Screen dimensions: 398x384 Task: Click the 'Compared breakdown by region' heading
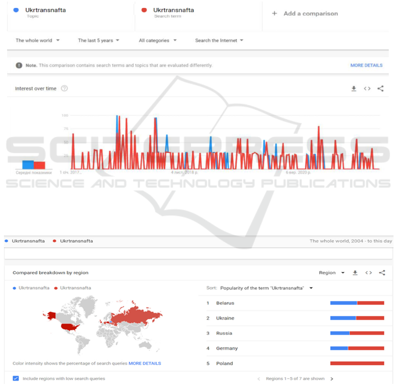[50, 273]
